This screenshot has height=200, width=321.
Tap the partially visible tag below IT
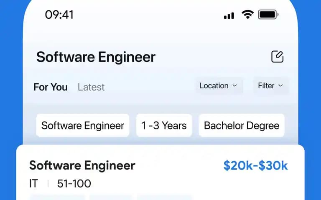point(57,197)
